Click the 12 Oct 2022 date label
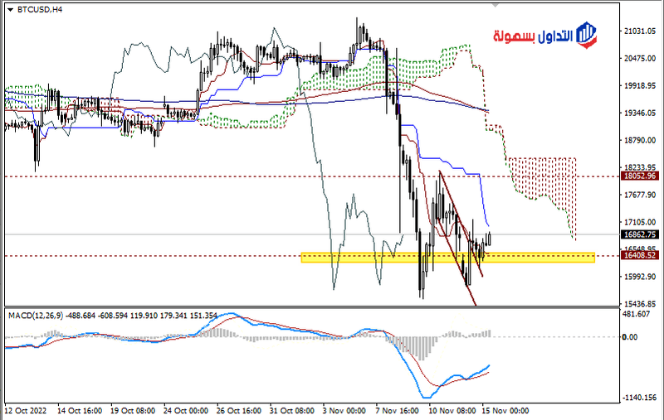Screen dimensions: 664x420 (x=27, y=411)
